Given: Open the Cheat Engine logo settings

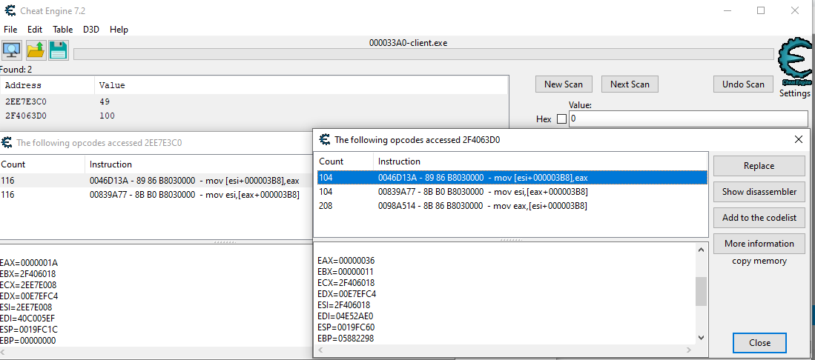Looking at the screenshot, I should (x=795, y=62).
